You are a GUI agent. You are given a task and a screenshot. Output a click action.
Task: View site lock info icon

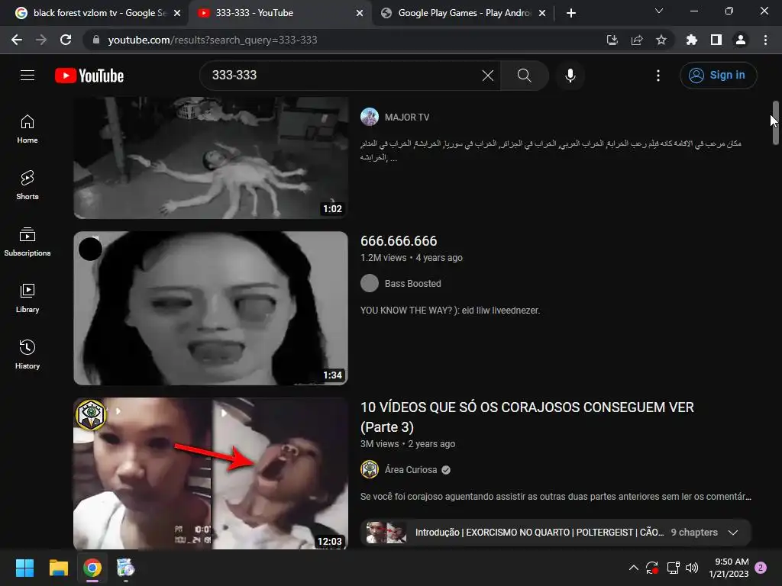[x=96, y=40]
